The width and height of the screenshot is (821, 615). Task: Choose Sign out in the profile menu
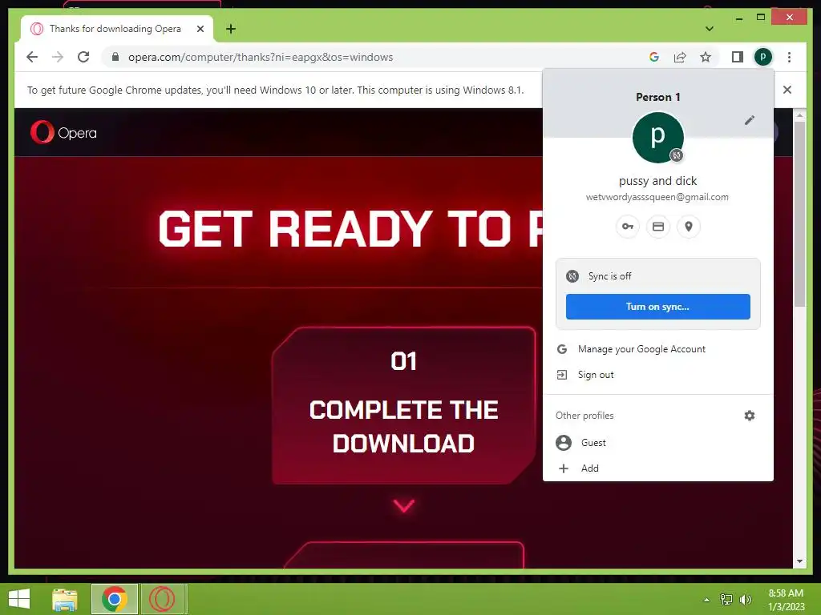click(658, 375)
